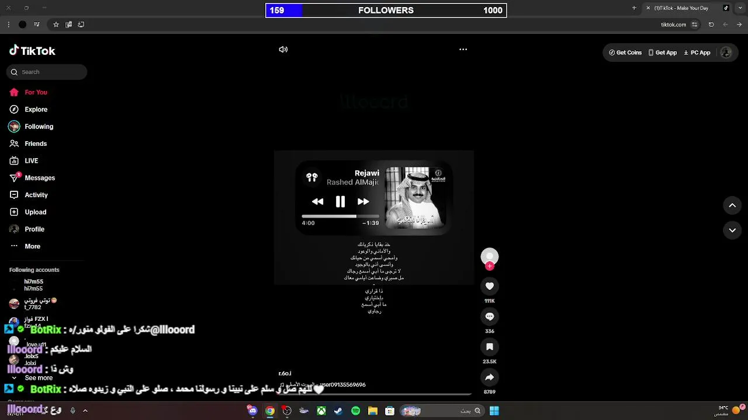This screenshot has height=420, width=748.
Task: Follow creator with red plus badge
Action: coord(490,266)
